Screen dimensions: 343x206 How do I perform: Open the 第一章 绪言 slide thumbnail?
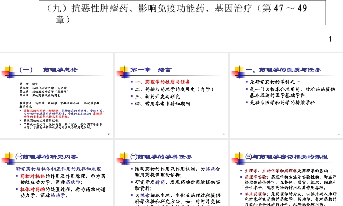pos(171,96)
